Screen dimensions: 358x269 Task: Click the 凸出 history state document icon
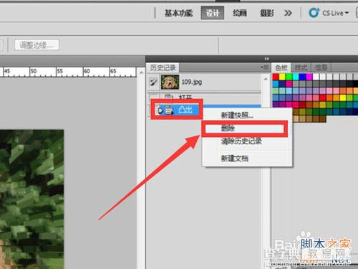tap(169, 110)
